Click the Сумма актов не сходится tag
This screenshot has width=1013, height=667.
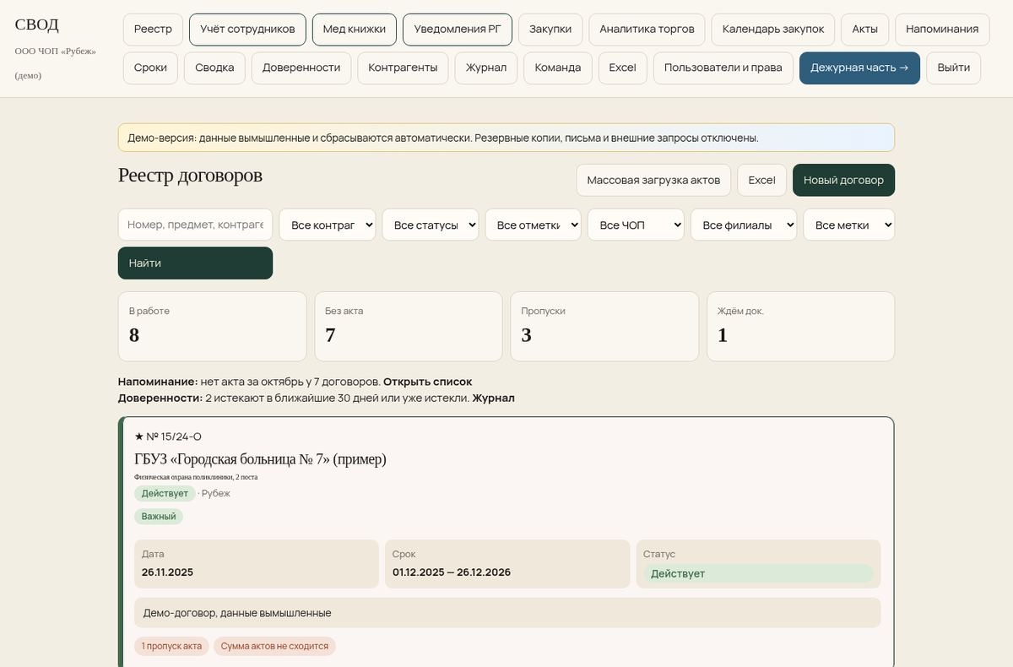[274, 646]
